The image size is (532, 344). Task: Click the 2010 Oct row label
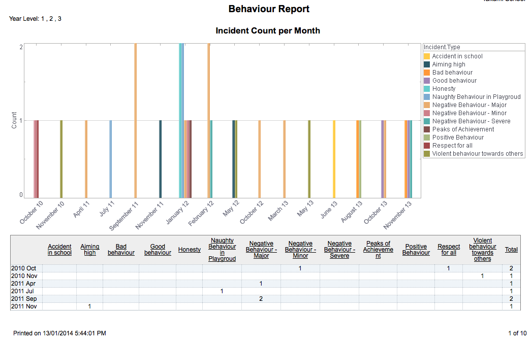pos(23,268)
